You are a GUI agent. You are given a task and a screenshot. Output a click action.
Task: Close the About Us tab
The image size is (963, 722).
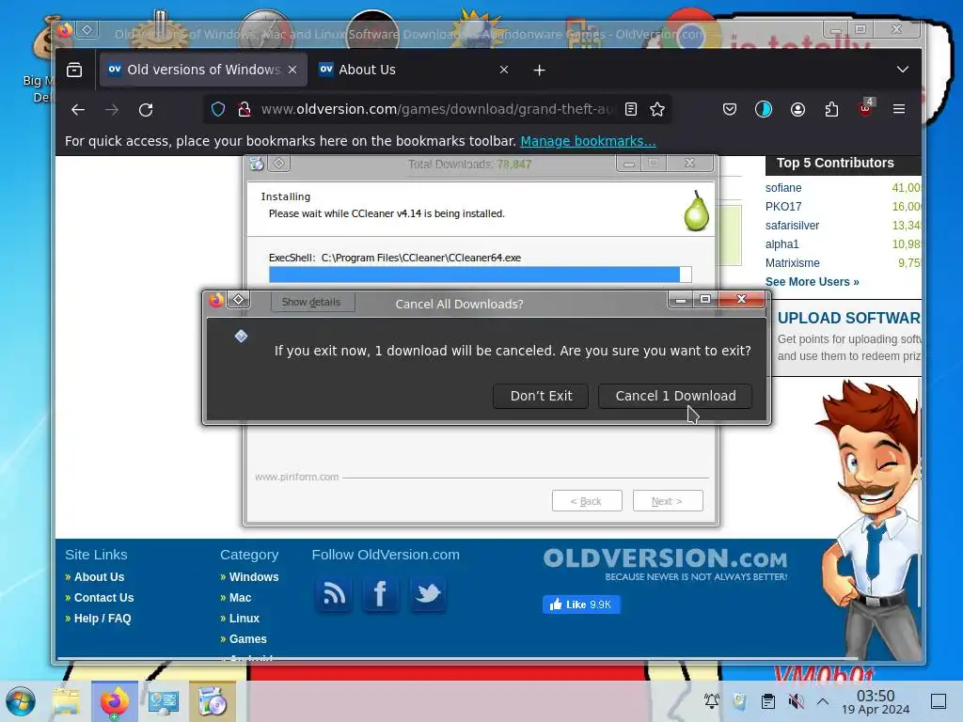[504, 70]
